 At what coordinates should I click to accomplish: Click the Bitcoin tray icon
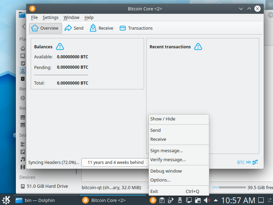[x=153, y=200]
